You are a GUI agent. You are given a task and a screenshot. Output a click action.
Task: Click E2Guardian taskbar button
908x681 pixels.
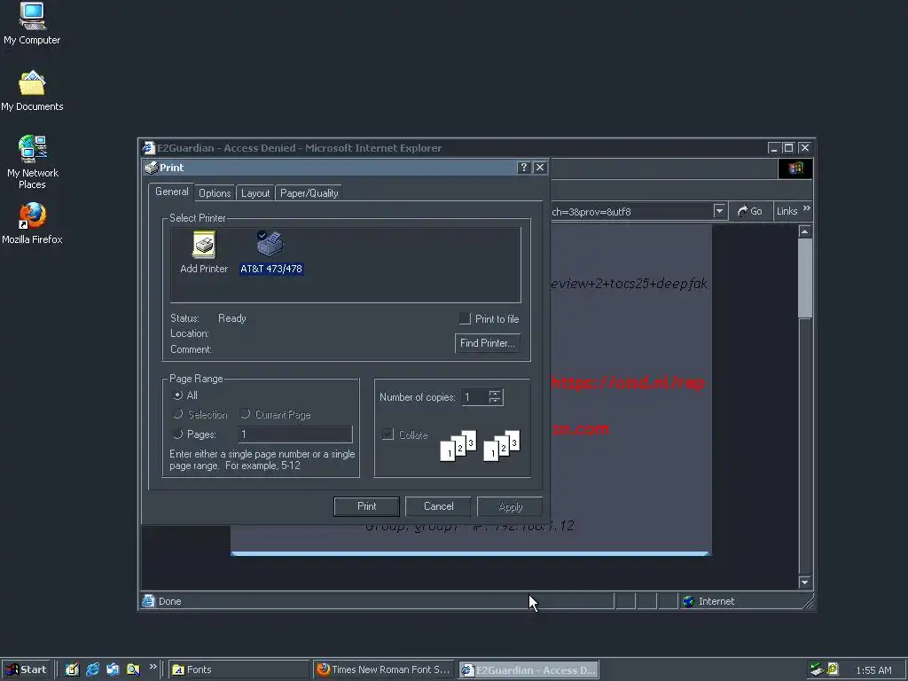(x=528, y=670)
